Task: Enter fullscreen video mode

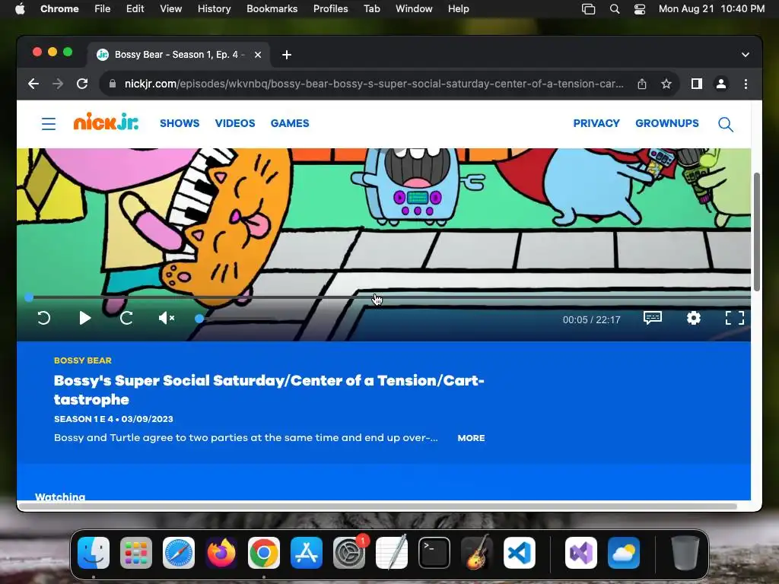Action: [x=735, y=318]
